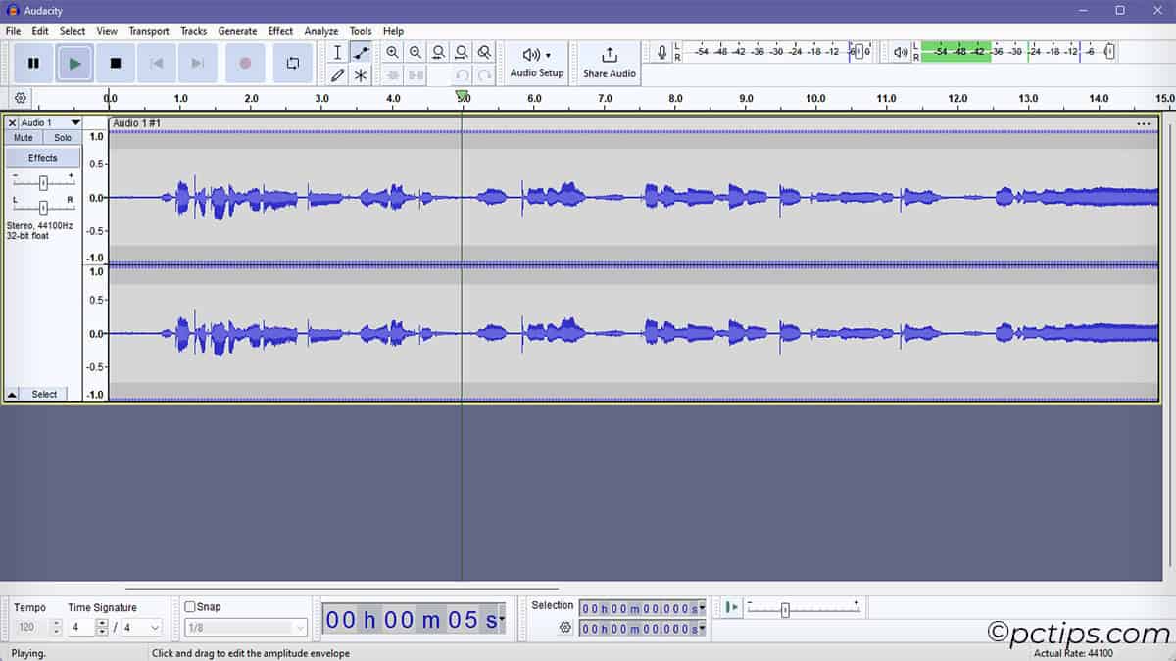
Task: Expand the time signature denominator dropdown
Action: [155, 628]
